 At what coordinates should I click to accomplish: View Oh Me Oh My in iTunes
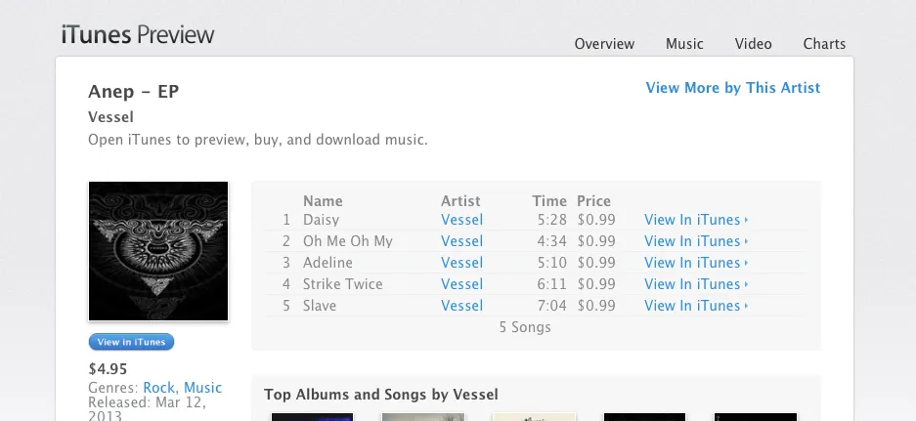tap(696, 241)
